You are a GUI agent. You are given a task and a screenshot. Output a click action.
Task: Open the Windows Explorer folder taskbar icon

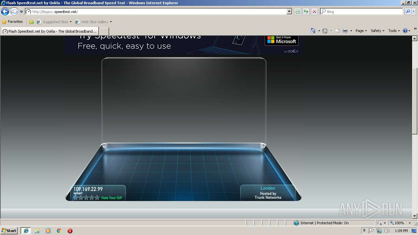pyautogui.click(x=37, y=231)
